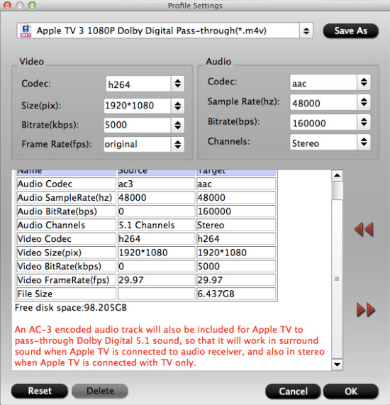Click the Video Codec row name
This screenshot has width=390, height=405.
67,238
